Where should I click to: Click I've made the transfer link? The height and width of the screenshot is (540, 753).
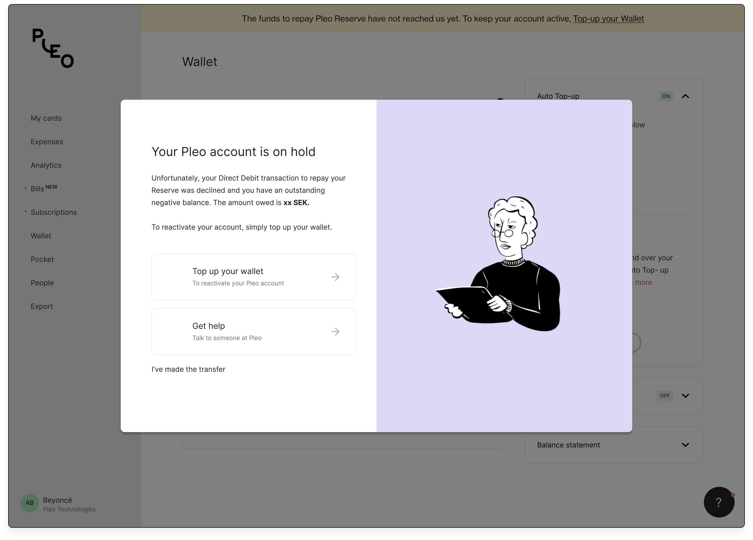click(188, 369)
